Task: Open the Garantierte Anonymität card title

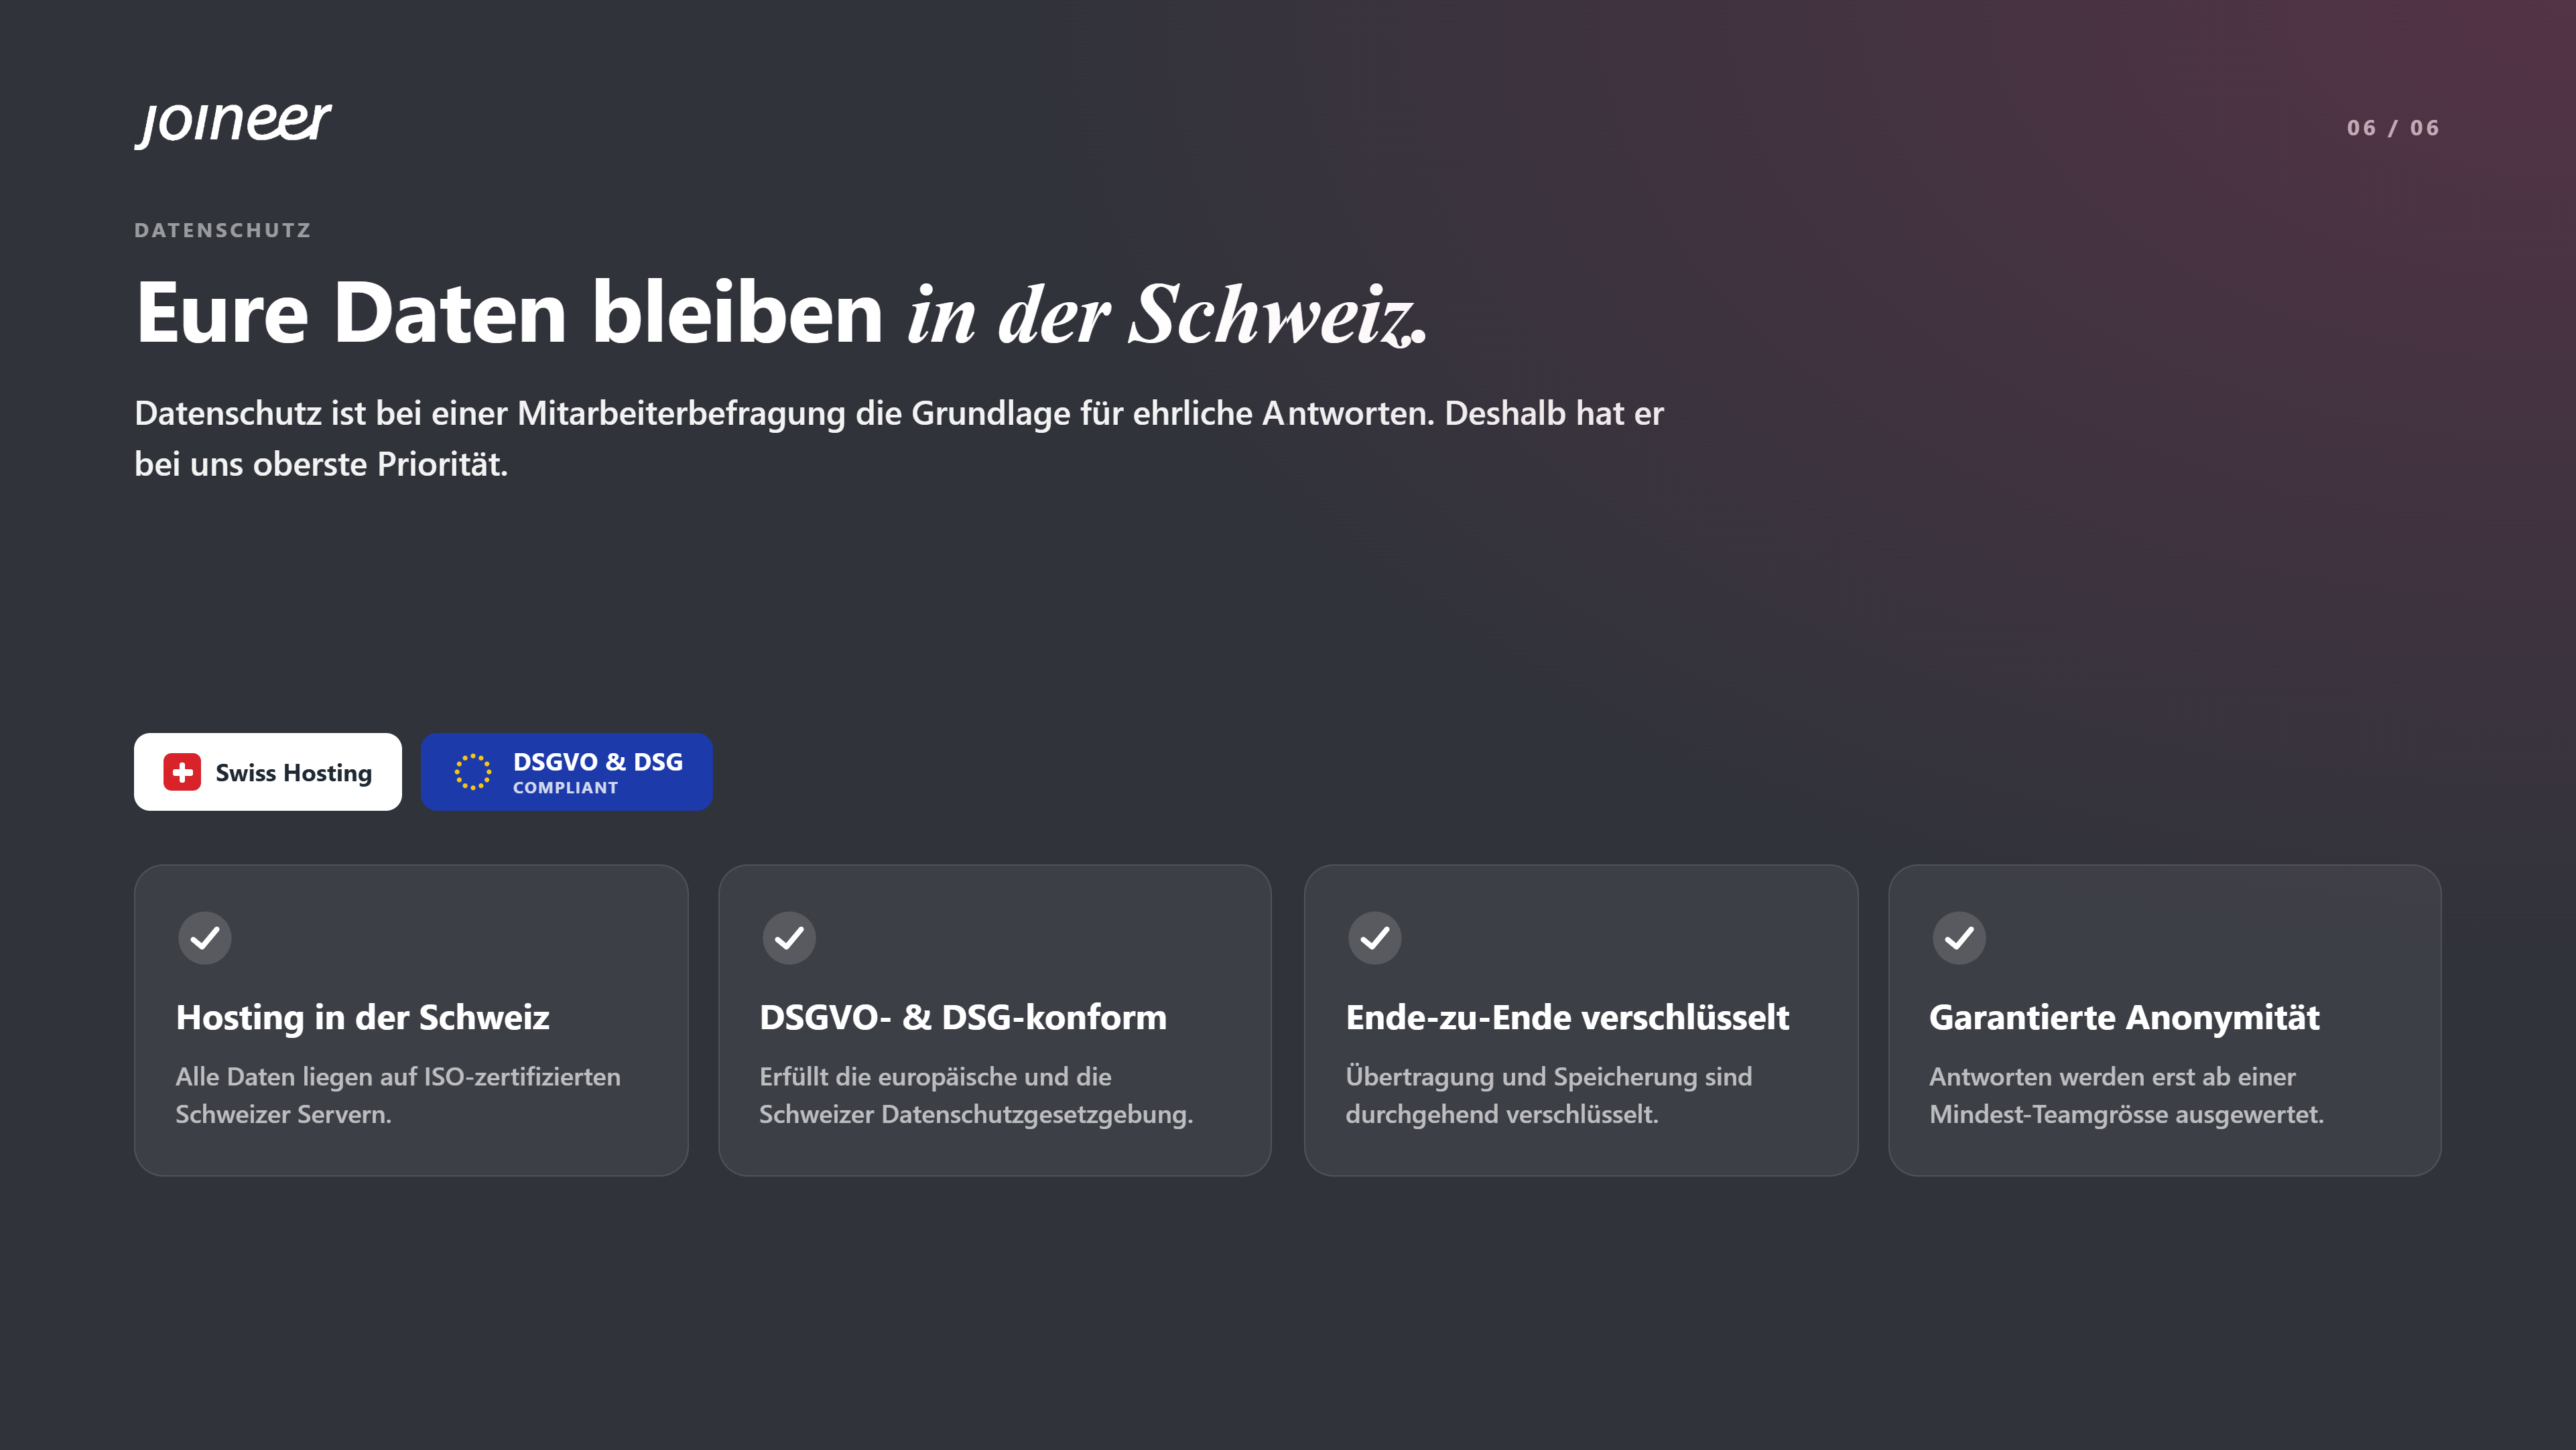Action: point(2124,1017)
